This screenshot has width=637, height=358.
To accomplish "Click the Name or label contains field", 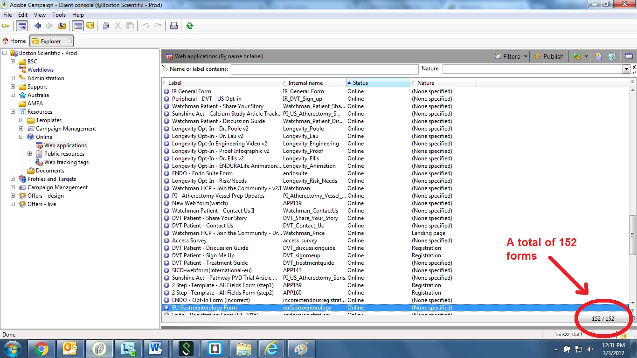I will coord(325,69).
